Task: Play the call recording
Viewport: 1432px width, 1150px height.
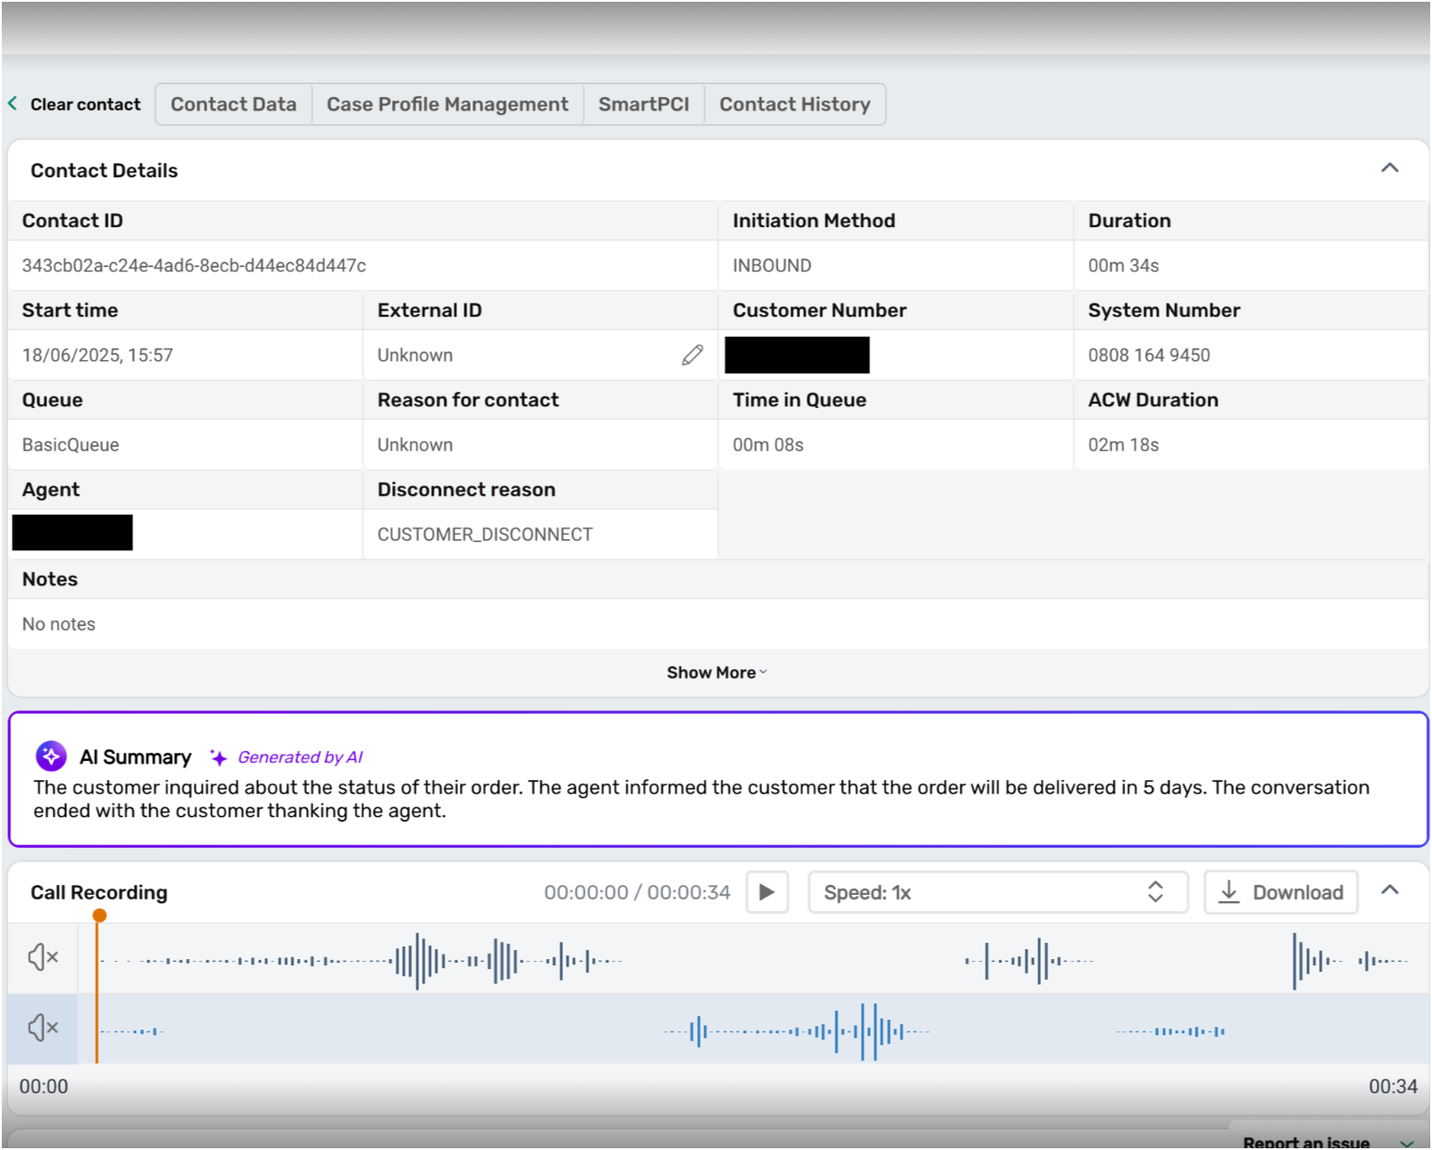Action: (x=767, y=892)
